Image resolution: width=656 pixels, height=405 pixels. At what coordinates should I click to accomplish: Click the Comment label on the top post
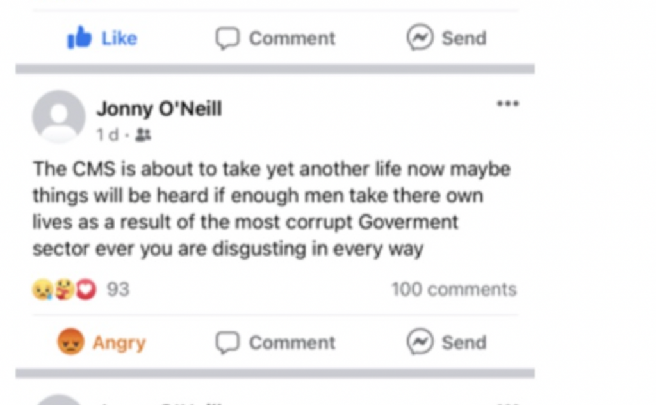[x=291, y=38]
